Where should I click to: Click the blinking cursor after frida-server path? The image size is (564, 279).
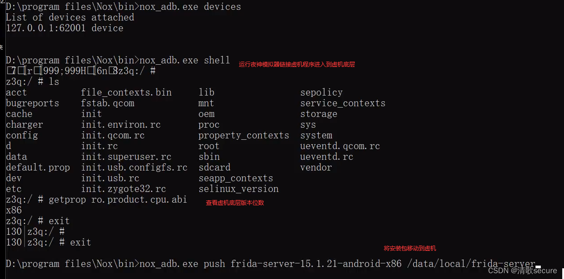click(x=538, y=267)
